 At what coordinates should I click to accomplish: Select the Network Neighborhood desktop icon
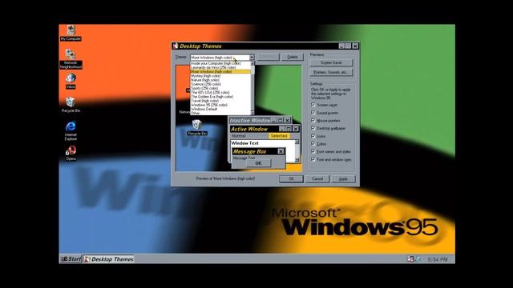pyautogui.click(x=71, y=59)
